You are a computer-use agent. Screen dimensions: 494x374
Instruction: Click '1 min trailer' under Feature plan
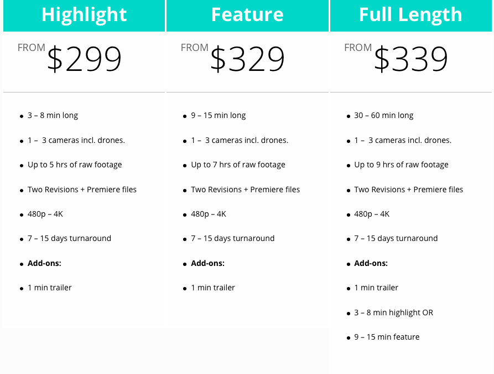point(213,288)
